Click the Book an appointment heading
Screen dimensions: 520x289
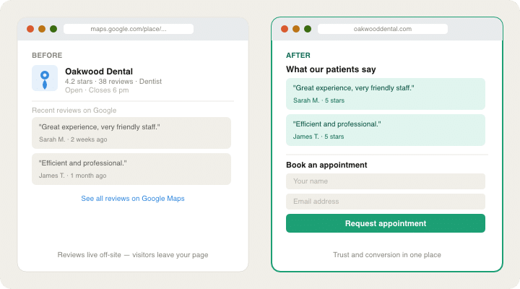[326, 165]
